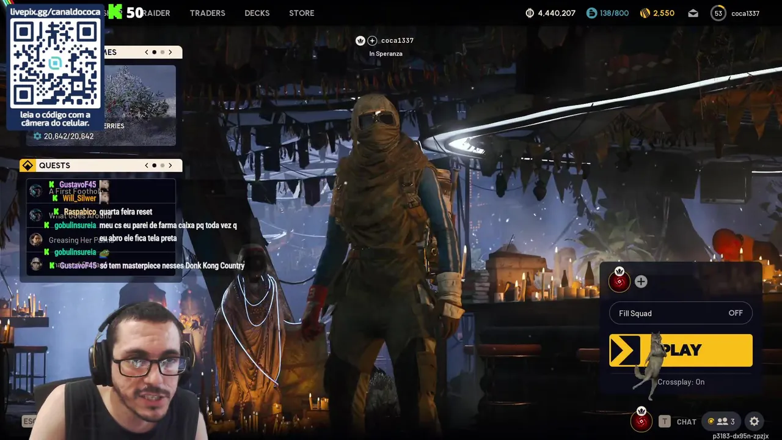Open the mail inbox envelope icon
Viewport: 782px width, 440px height.
(693, 13)
